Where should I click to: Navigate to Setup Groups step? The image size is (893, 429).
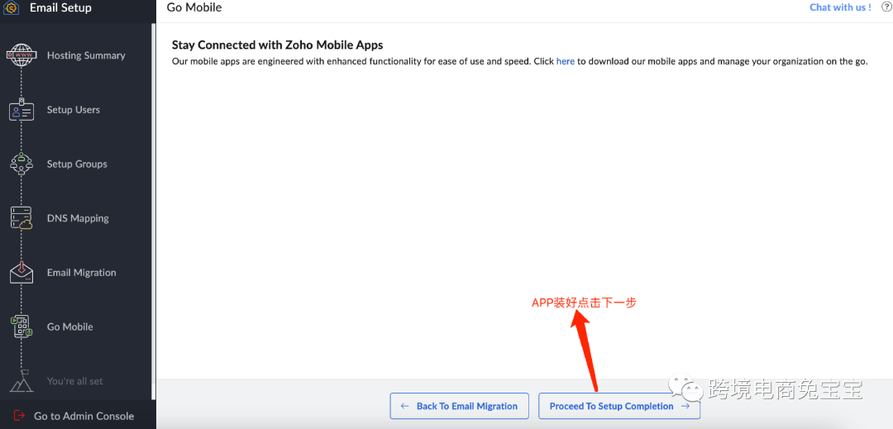pos(77,164)
